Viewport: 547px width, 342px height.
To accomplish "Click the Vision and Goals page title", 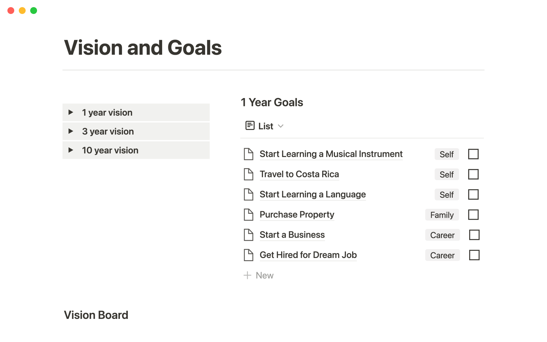I will click(143, 48).
